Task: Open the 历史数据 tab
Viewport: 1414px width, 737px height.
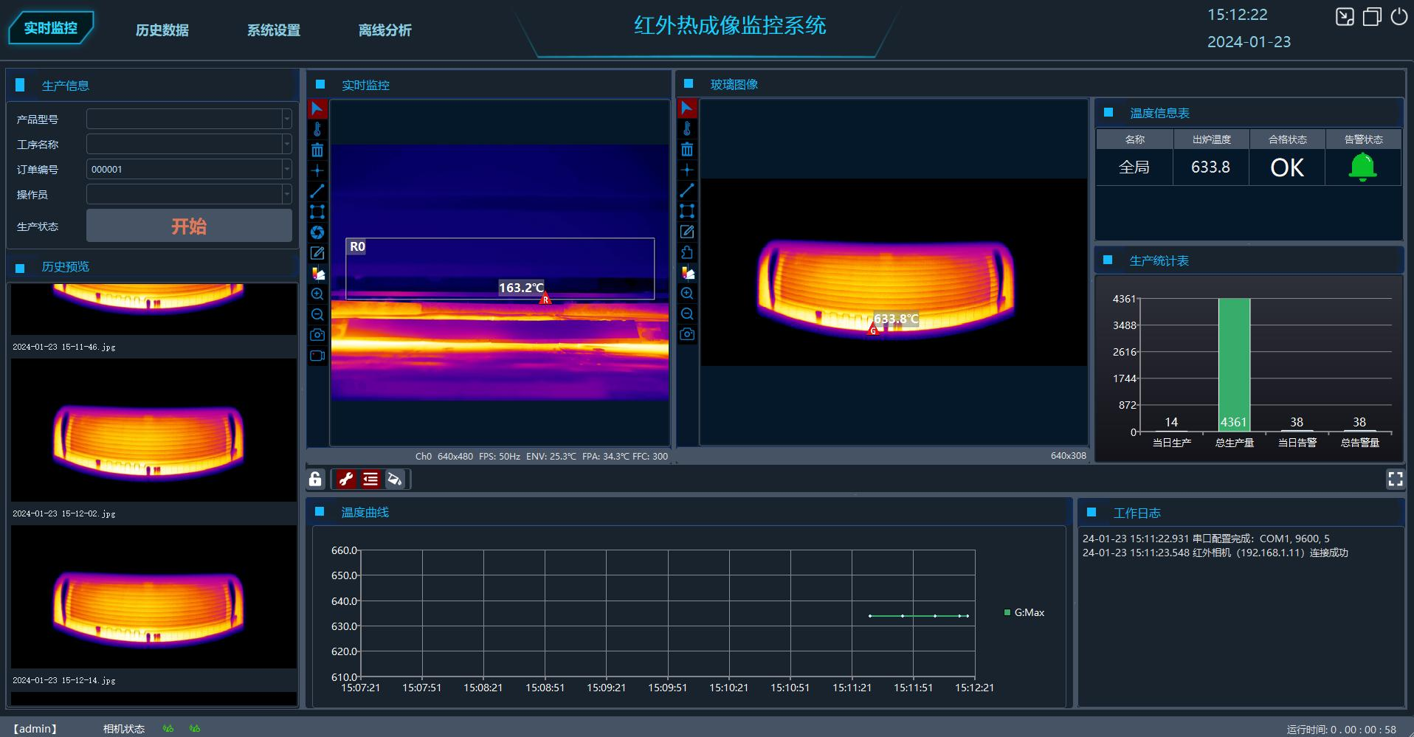Action: click(x=162, y=30)
